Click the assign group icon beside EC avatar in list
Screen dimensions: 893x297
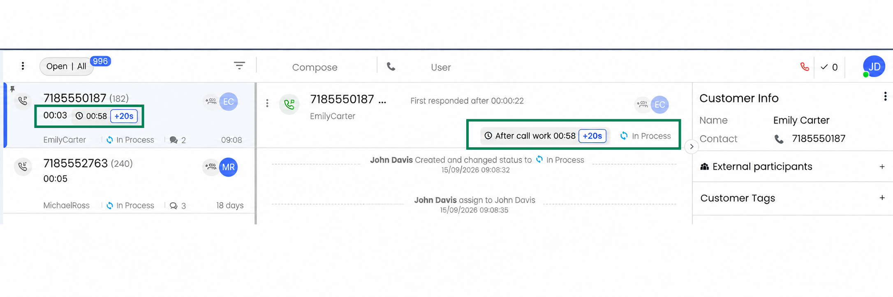[211, 101]
